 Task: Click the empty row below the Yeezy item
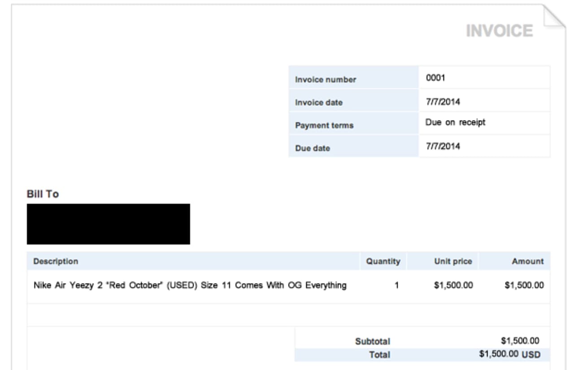click(x=288, y=315)
